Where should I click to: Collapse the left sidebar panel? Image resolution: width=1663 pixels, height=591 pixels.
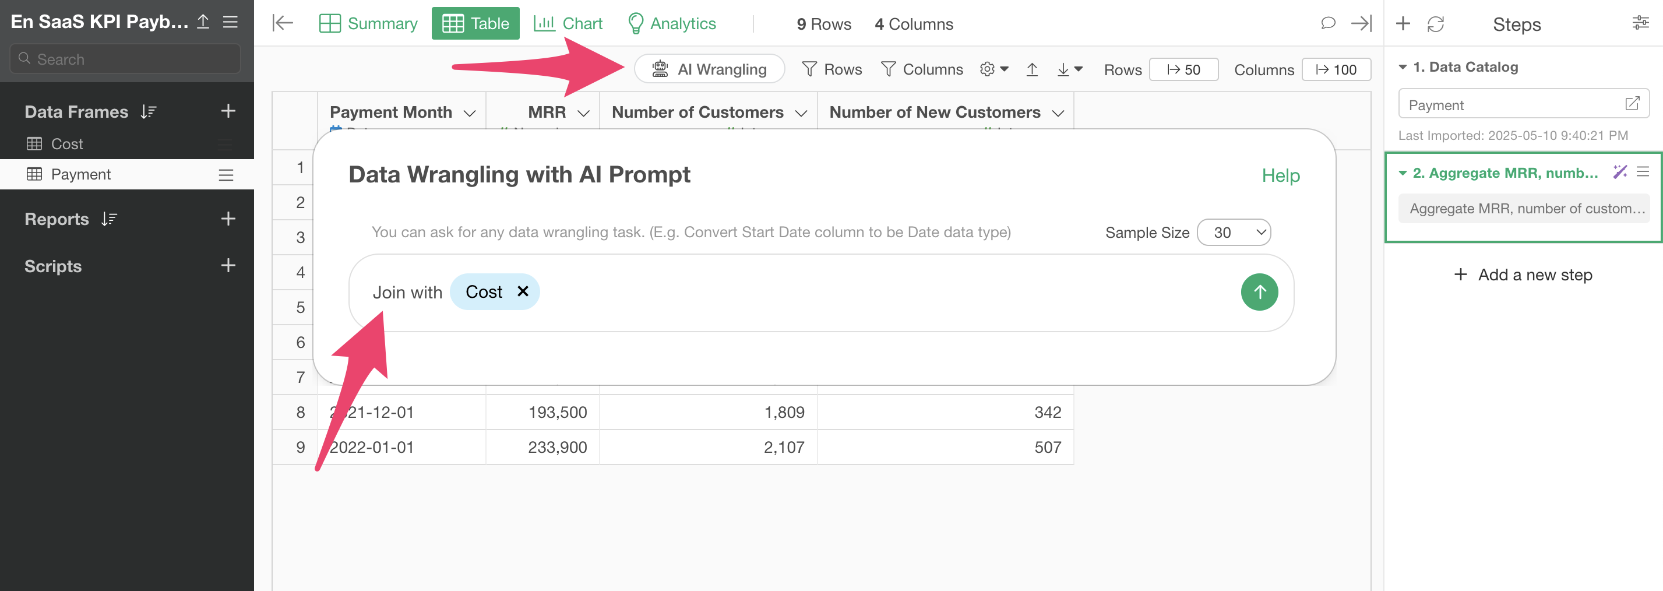(283, 23)
